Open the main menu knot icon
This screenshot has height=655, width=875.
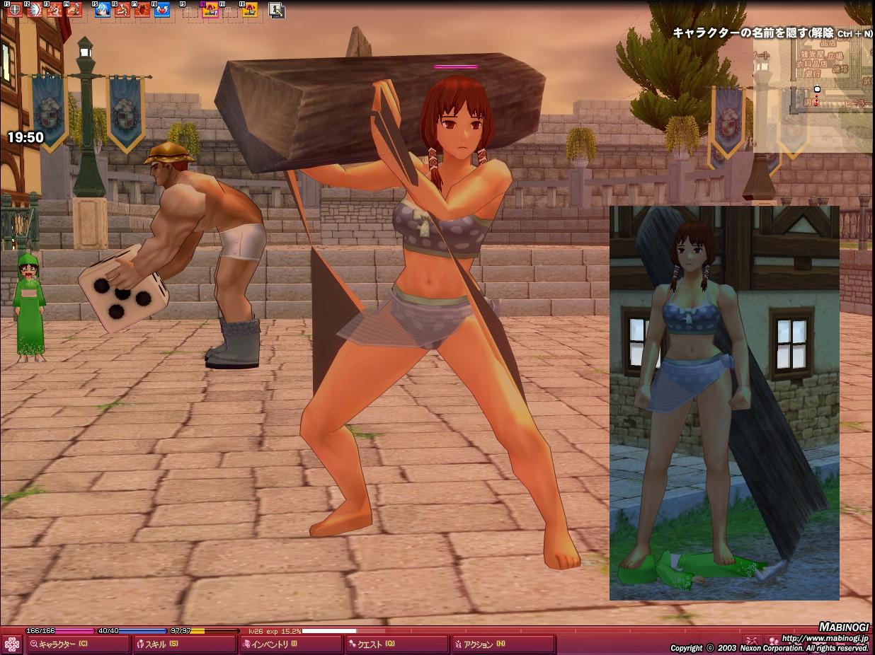11,644
